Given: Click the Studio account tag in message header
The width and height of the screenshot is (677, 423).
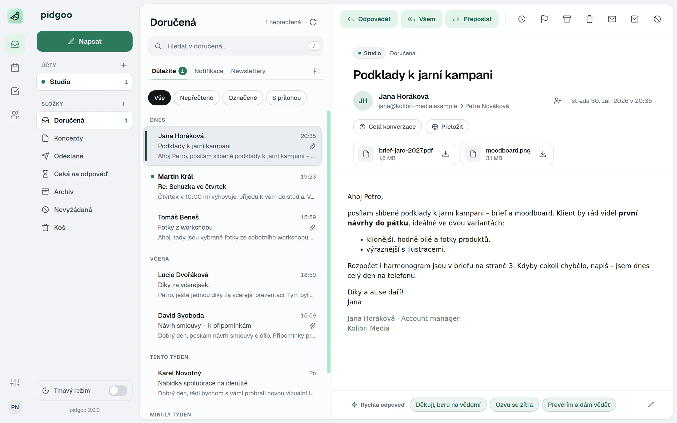Looking at the screenshot, I should [369, 53].
